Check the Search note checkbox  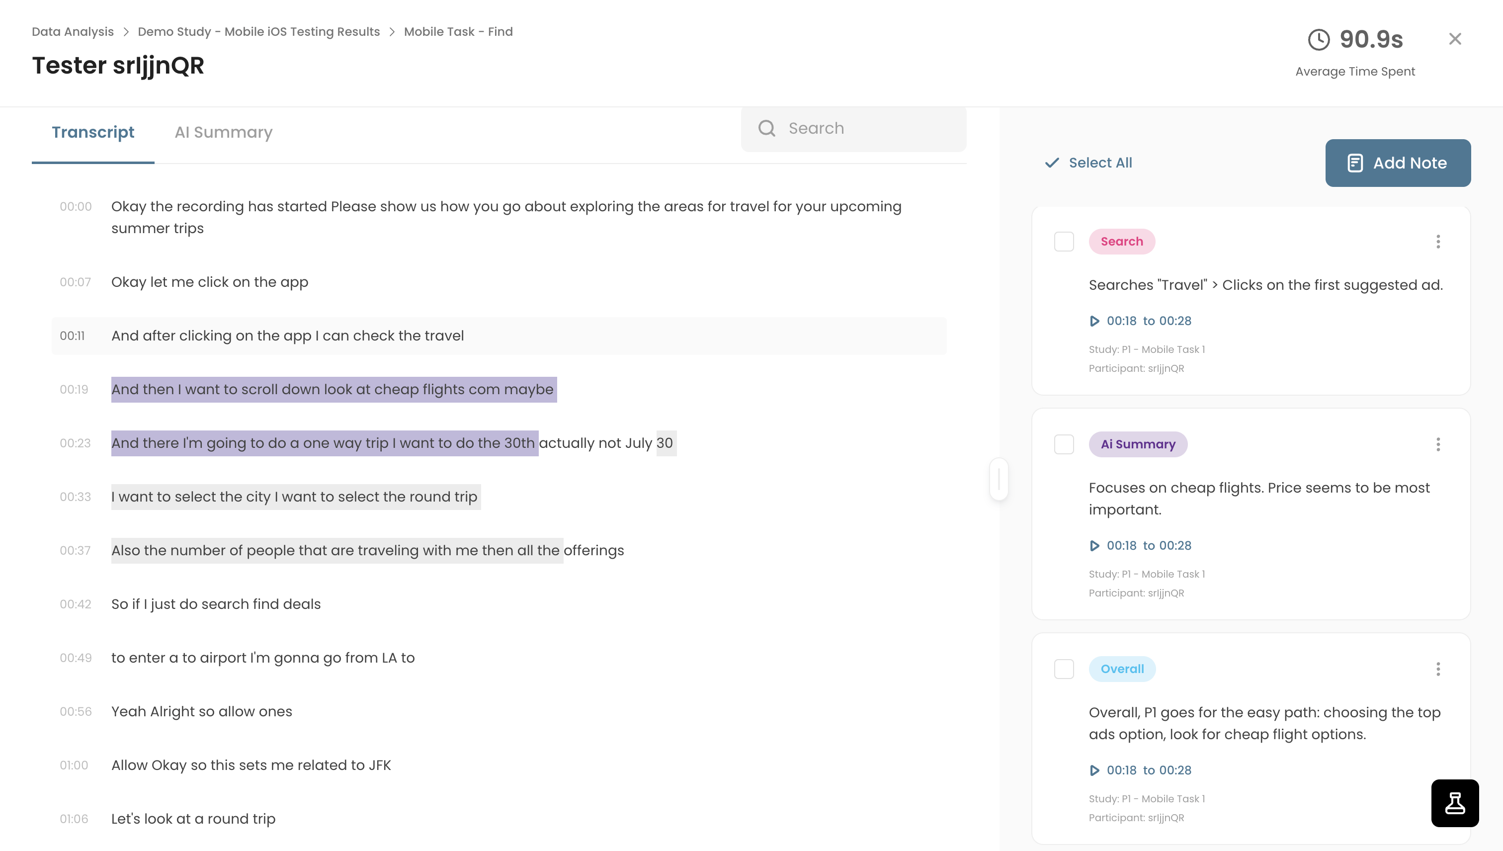click(x=1064, y=242)
